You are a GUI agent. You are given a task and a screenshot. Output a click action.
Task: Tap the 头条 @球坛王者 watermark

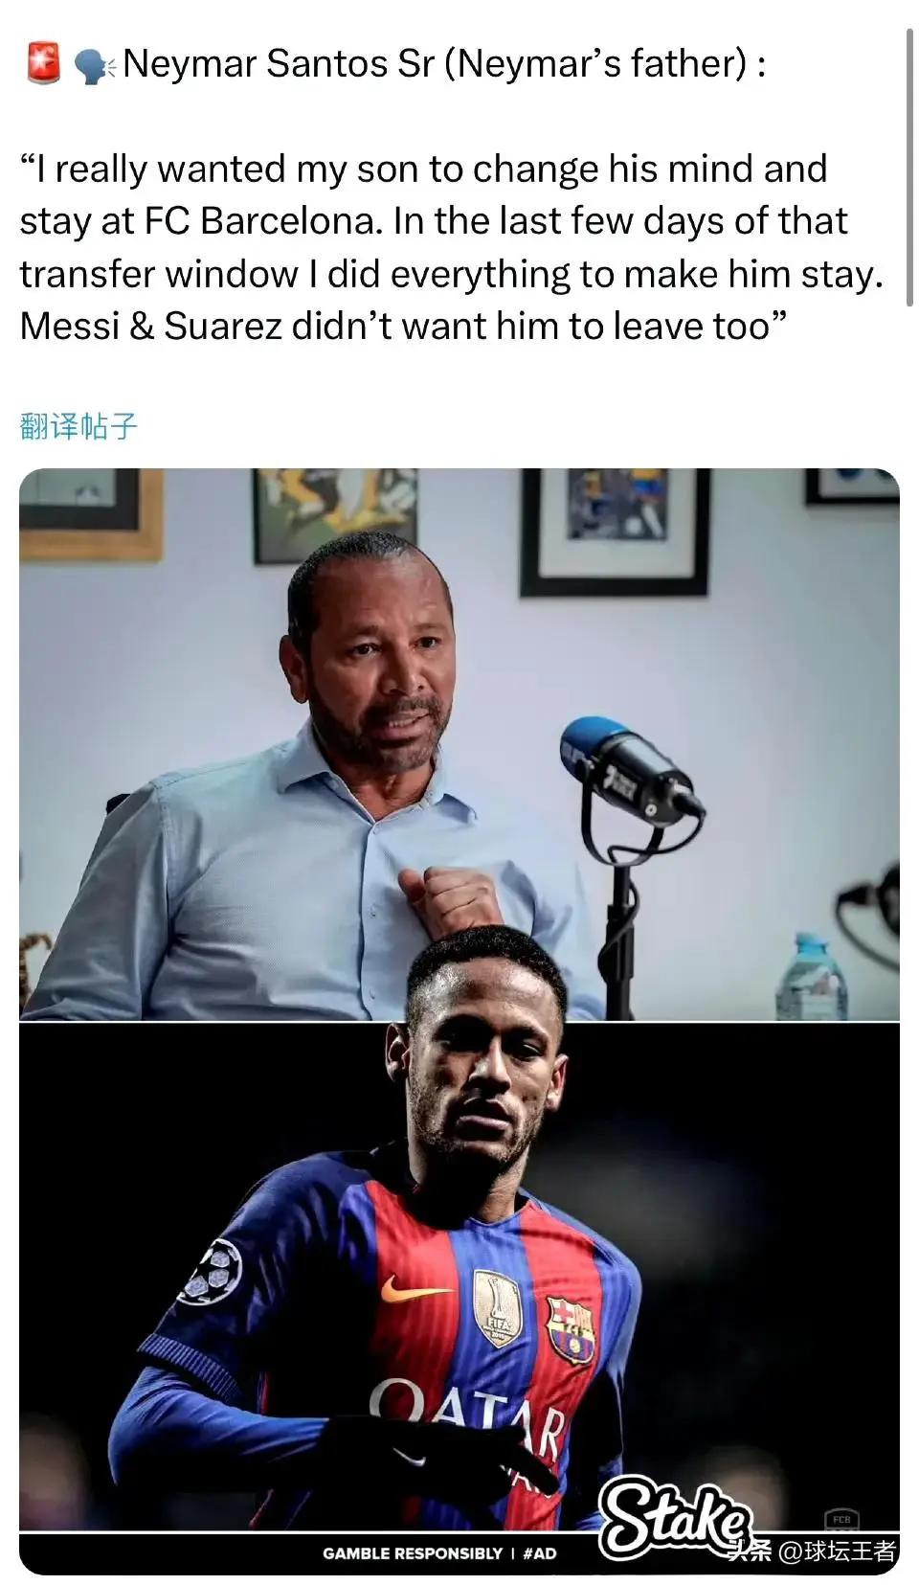[x=814, y=1551]
